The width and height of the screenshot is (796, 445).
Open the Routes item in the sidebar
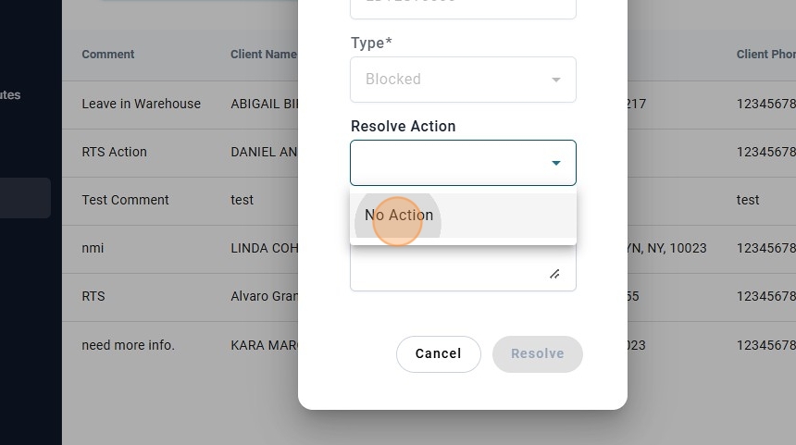[11, 94]
